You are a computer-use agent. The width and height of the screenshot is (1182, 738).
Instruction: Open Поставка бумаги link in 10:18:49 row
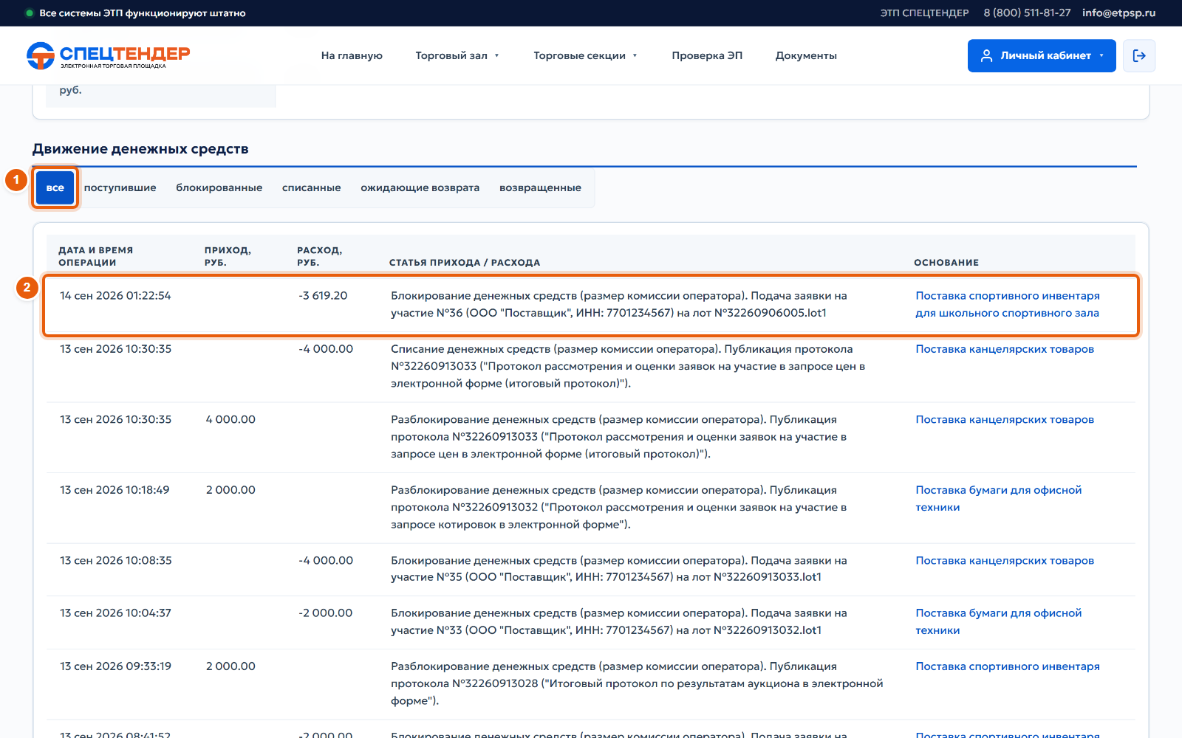[999, 499]
